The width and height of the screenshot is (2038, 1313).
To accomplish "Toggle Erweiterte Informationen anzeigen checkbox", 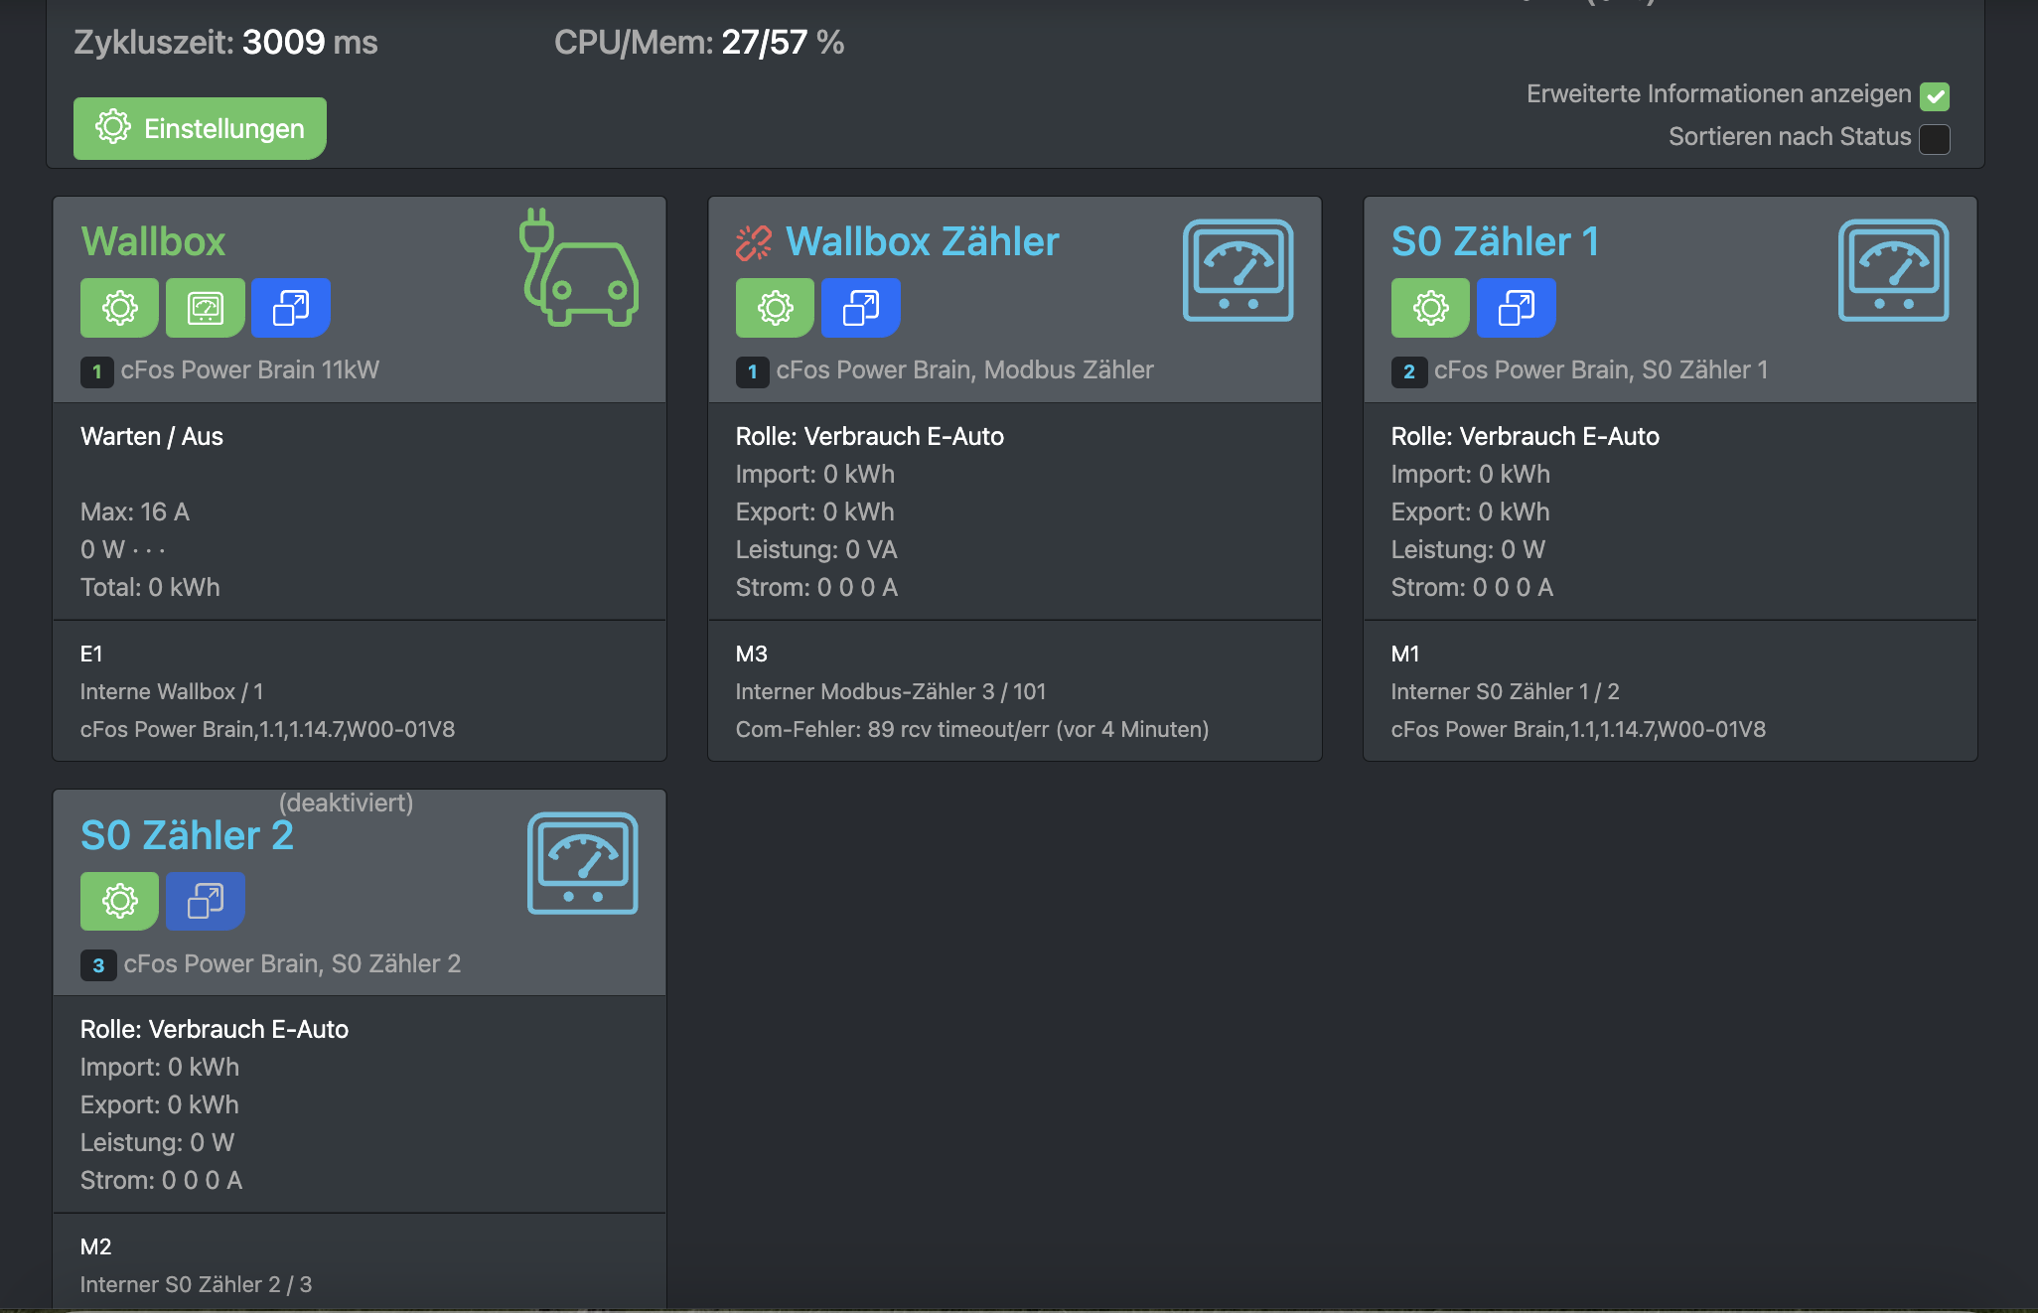I will 1934,96.
